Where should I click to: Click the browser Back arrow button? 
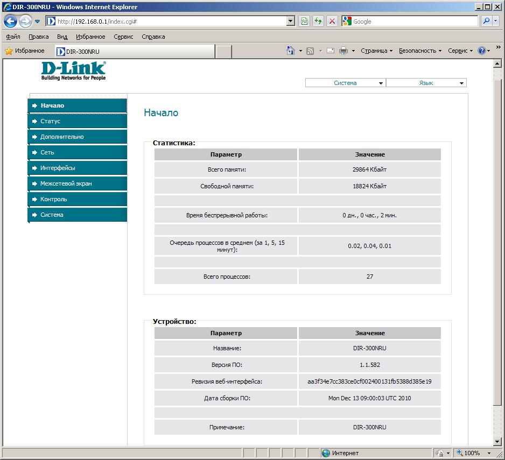pyautogui.click(x=10, y=22)
